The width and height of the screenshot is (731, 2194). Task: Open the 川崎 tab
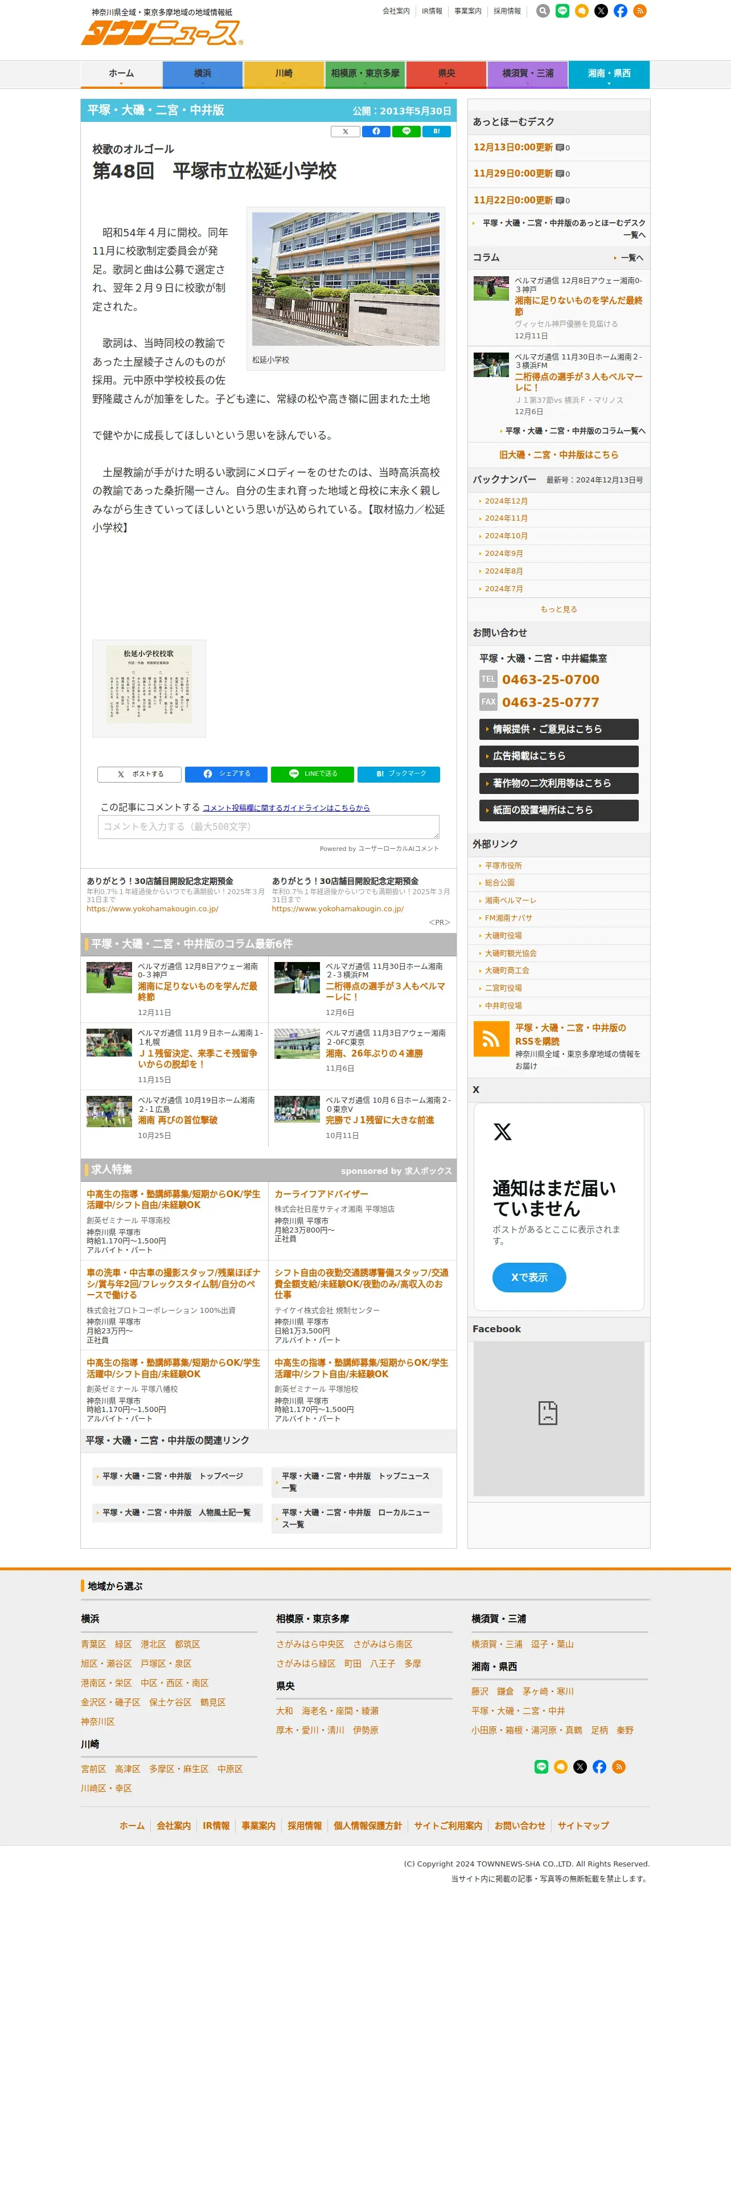pos(284,74)
